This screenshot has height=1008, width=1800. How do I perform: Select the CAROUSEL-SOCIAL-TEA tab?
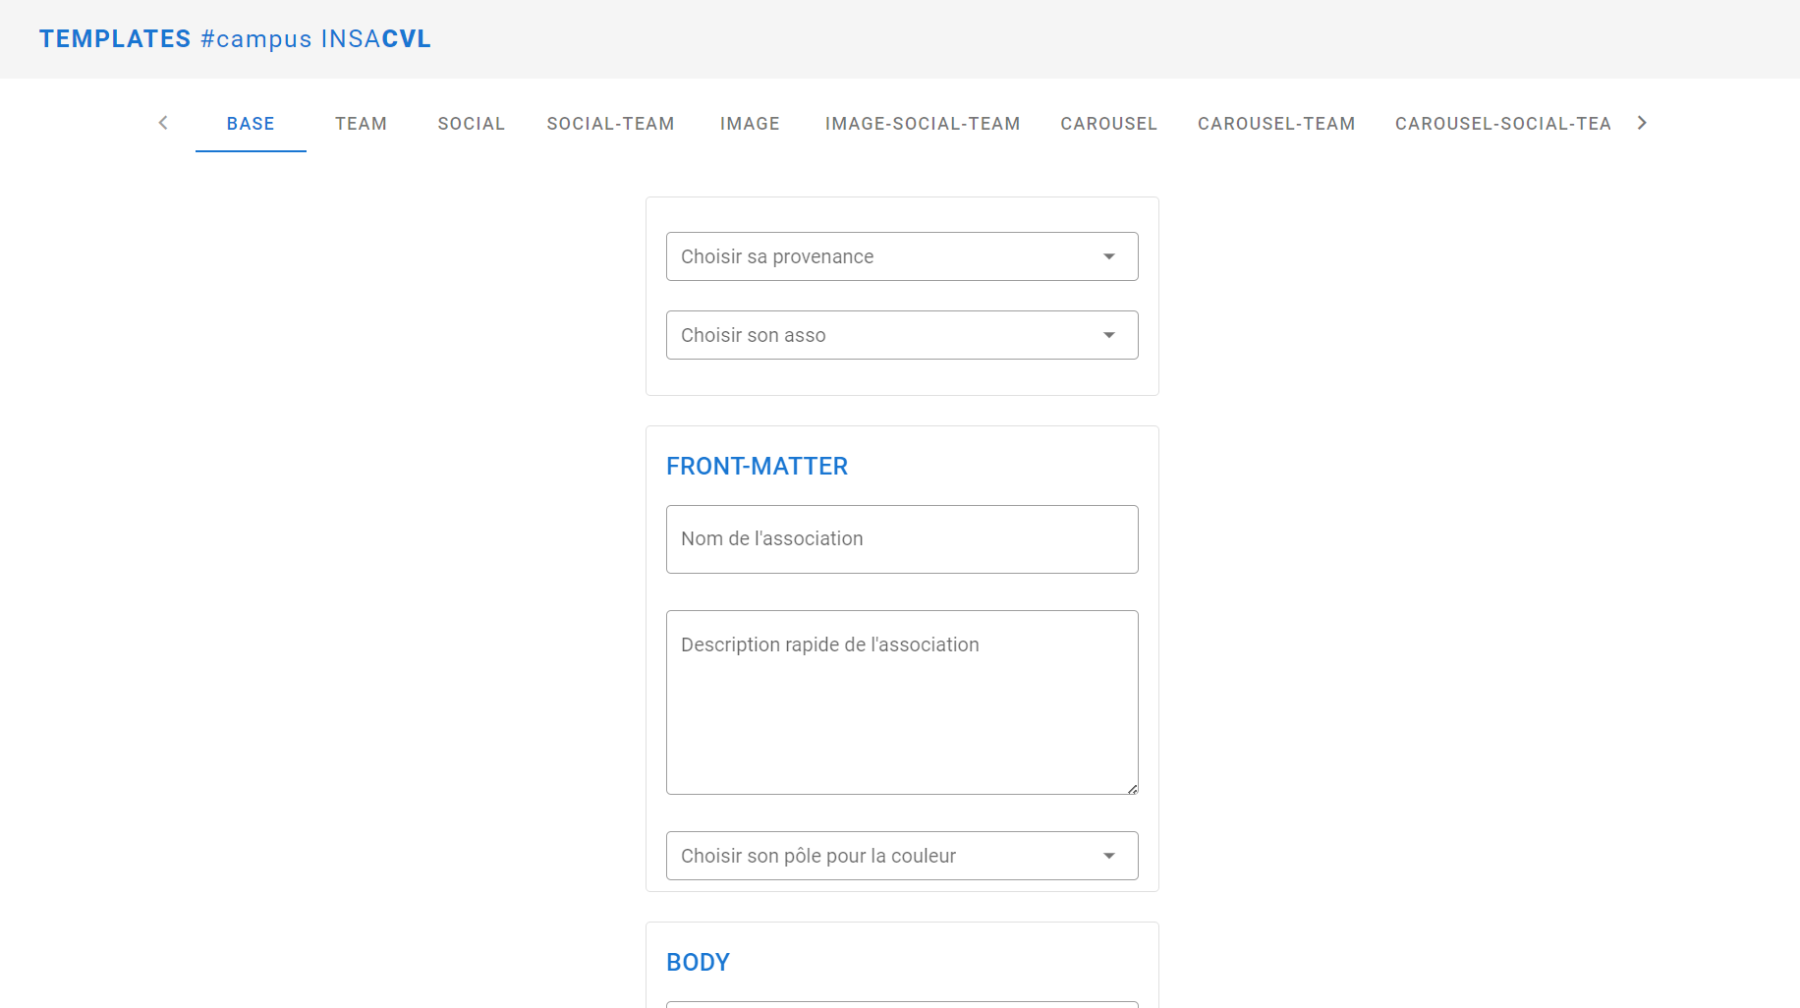[1502, 123]
